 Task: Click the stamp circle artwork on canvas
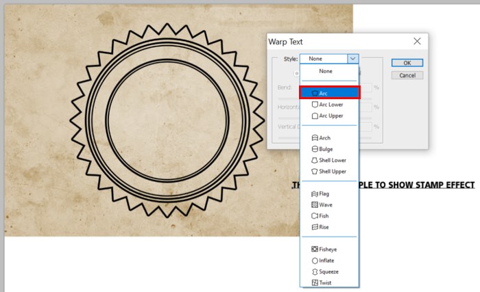pyautogui.click(x=167, y=120)
